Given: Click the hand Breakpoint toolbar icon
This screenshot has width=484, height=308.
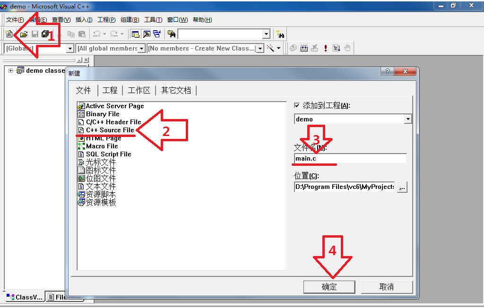Looking at the screenshot, I should 347,48.
